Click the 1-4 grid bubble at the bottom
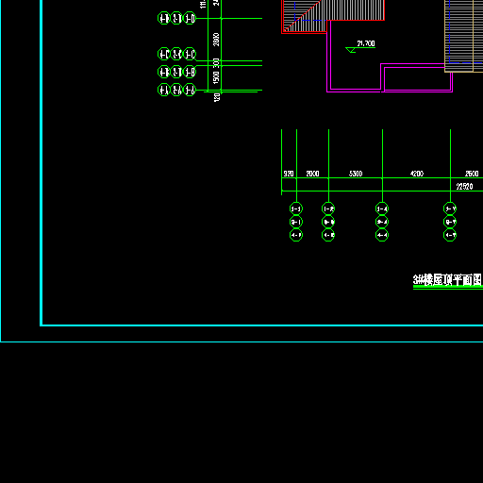 pyautogui.click(x=382, y=208)
